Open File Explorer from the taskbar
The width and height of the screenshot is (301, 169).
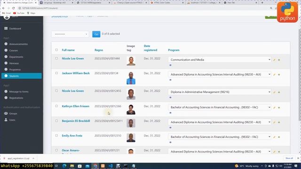[x=72, y=166]
